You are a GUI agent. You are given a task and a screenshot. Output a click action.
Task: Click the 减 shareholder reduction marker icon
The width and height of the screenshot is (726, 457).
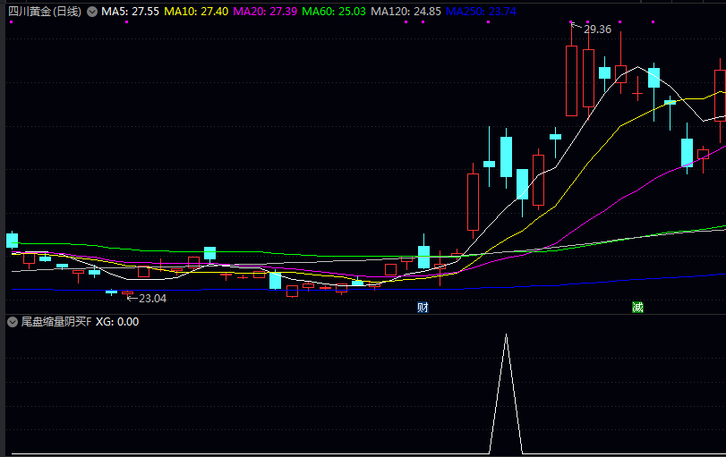pyautogui.click(x=637, y=308)
